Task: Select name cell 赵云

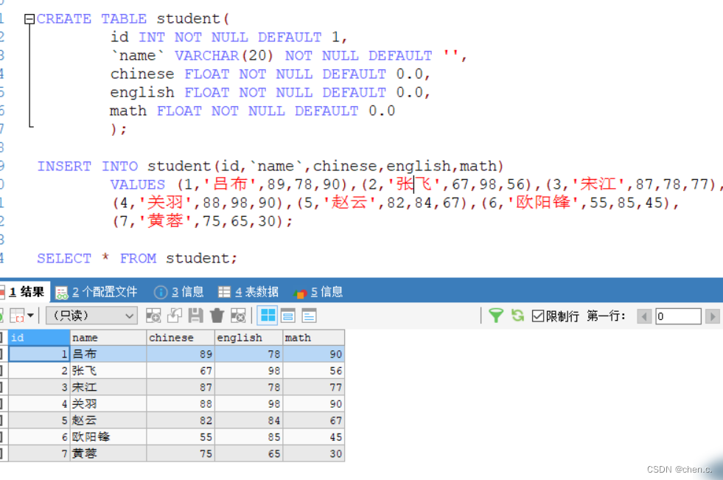Action: [108, 420]
